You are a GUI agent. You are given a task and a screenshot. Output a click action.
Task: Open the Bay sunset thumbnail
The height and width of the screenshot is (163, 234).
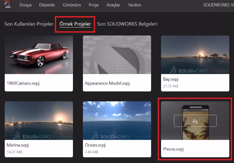coord(195,55)
